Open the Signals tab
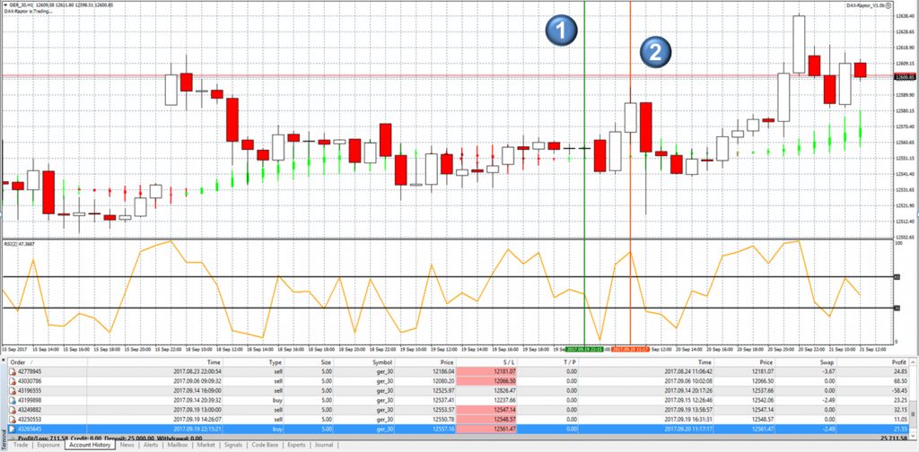The height and width of the screenshot is (452, 919). coord(233,445)
